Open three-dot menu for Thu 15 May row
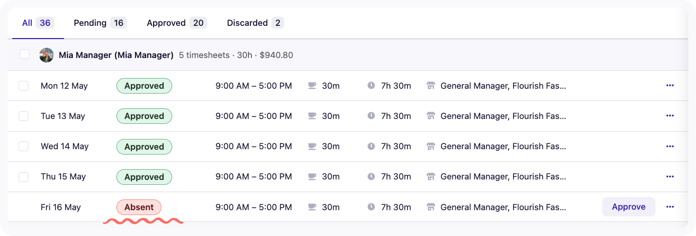Image resolution: width=696 pixels, height=236 pixels. (670, 177)
